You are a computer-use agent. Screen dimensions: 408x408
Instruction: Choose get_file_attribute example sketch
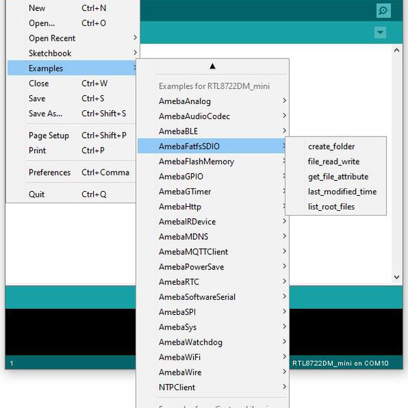coord(337,177)
